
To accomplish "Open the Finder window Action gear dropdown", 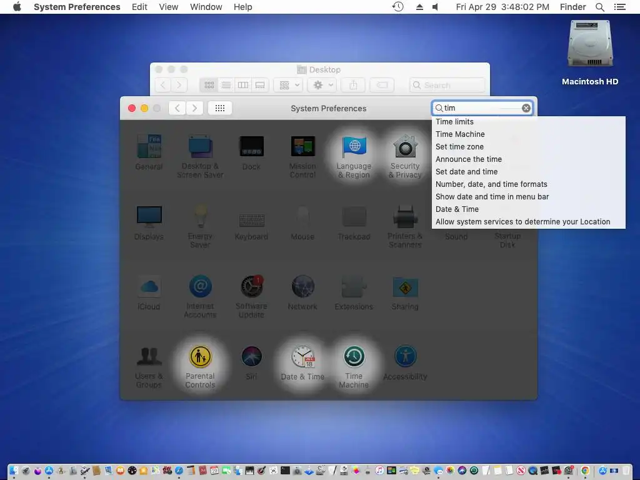I will click(x=322, y=85).
